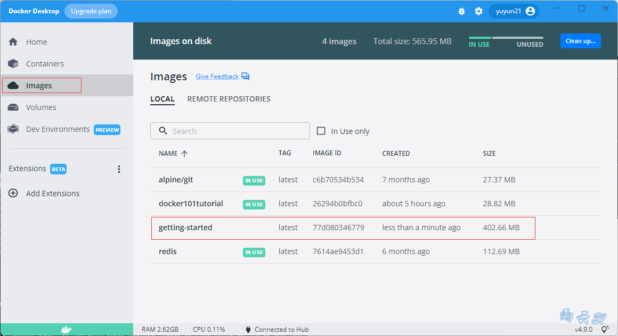Screen dimensions: 618x336
Task: Open the Extensions three-dot menu
Action: coord(119,169)
